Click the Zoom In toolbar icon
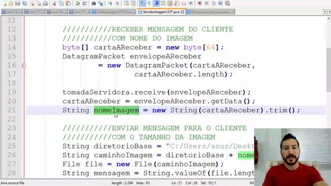 [110, 4]
